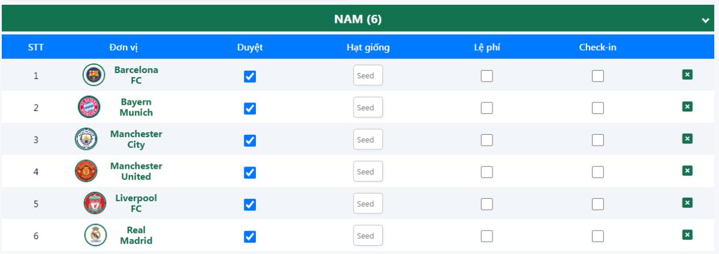Click the Barcelona FC club logo
The image size is (719, 254).
(92, 75)
